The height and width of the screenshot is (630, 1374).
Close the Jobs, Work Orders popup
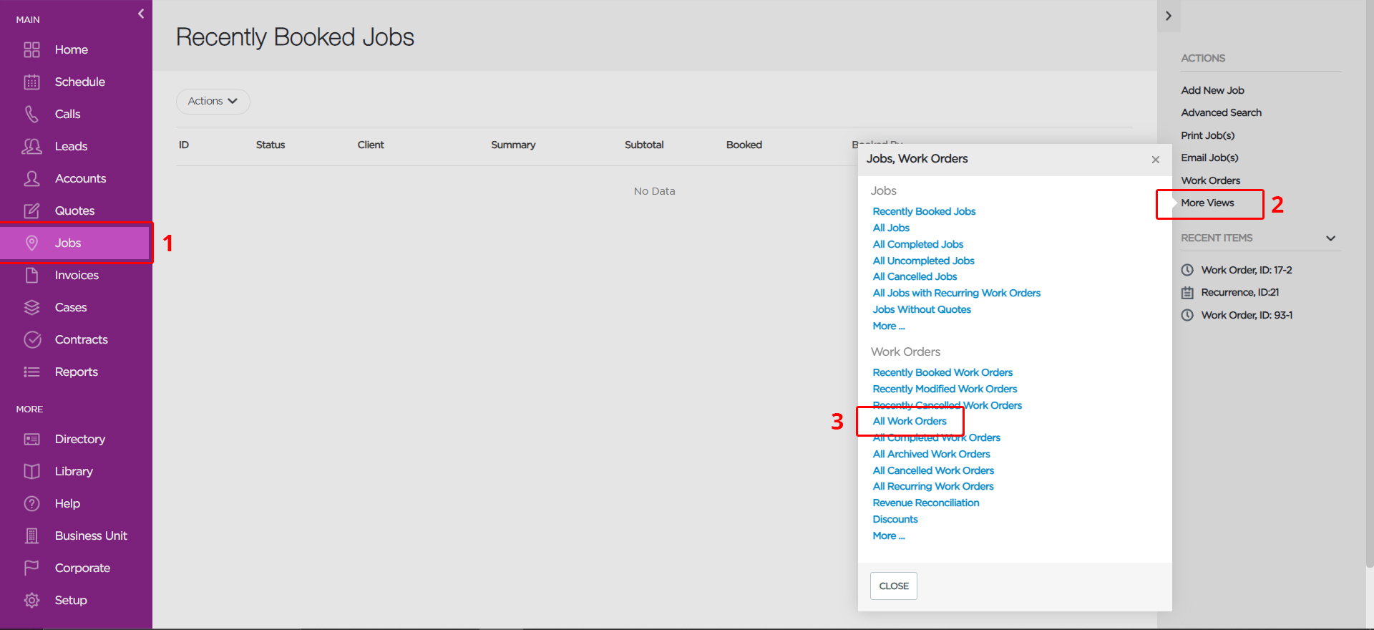[x=1155, y=160]
